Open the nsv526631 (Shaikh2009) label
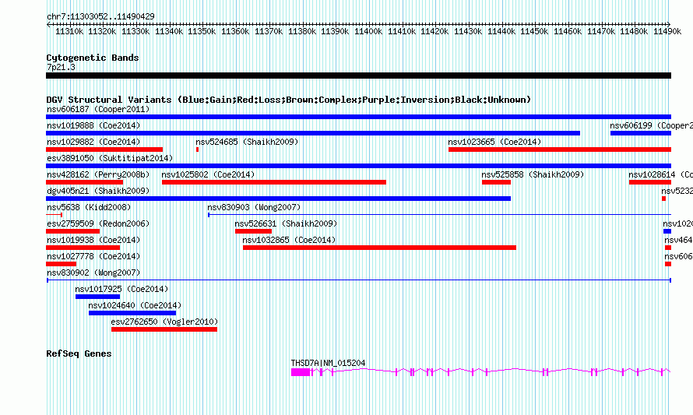 (x=286, y=223)
